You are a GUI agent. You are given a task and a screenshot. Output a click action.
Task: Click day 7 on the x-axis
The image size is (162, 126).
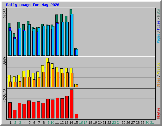click(x=39, y=123)
